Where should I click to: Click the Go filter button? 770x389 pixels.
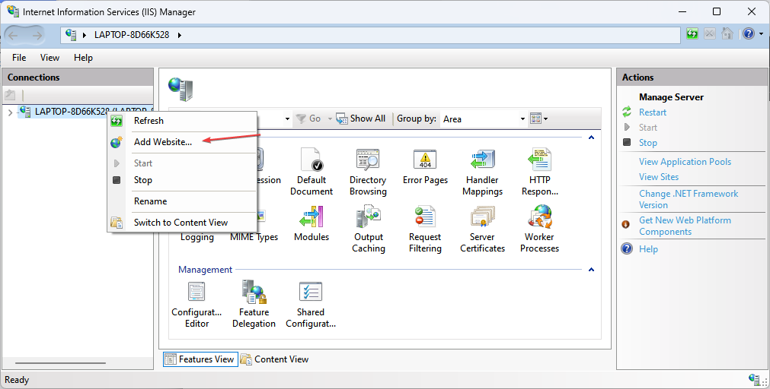[308, 119]
